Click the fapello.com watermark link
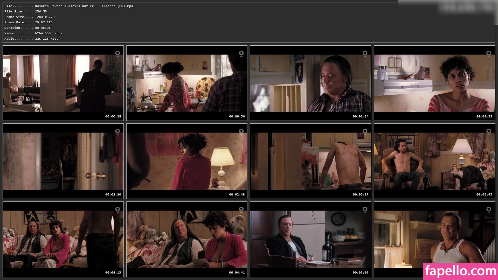Viewport: 498px width, 280px height. tap(461, 271)
